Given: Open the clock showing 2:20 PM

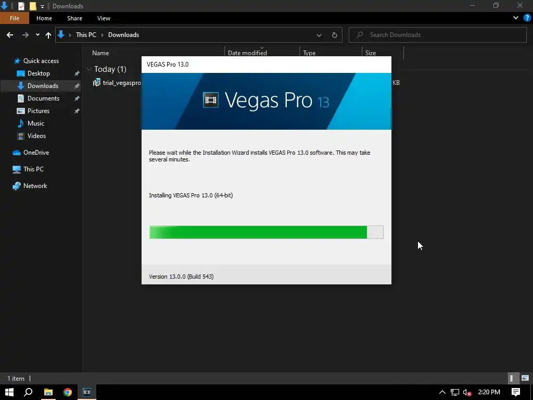Looking at the screenshot, I should [489, 392].
